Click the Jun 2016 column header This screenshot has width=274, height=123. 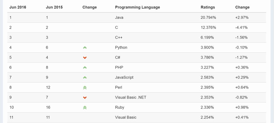pyautogui.click(x=18, y=7)
